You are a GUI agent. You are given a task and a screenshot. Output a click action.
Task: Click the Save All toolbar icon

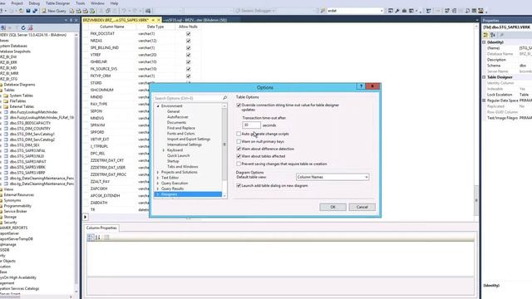35,11
